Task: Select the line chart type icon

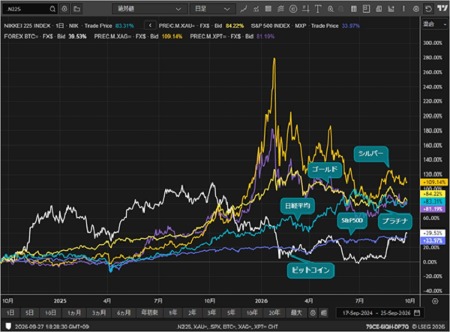Action: pyautogui.click(x=243, y=9)
